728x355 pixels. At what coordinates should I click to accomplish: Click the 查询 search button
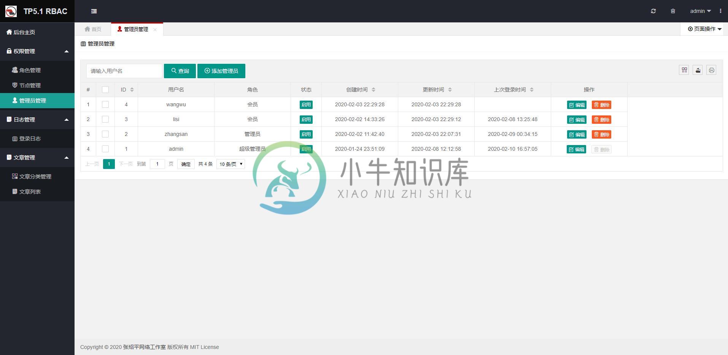coord(180,71)
